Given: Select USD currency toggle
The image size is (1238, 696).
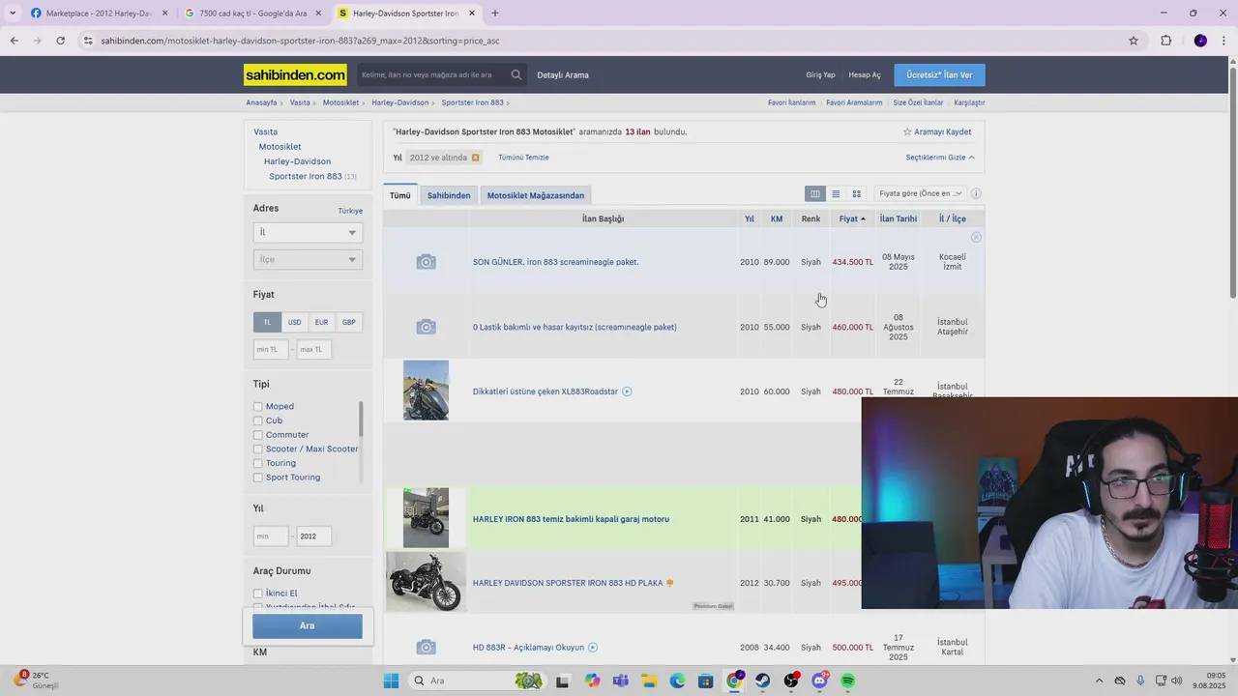Looking at the screenshot, I should (294, 322).
